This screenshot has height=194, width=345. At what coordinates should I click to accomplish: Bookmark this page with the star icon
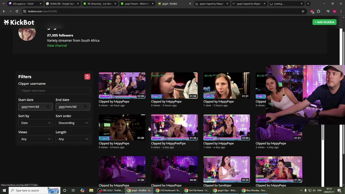(303, 11)
